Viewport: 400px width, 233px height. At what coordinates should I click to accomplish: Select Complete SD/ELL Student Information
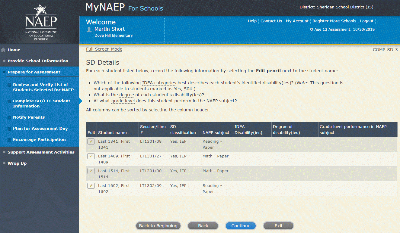point(41,104)
